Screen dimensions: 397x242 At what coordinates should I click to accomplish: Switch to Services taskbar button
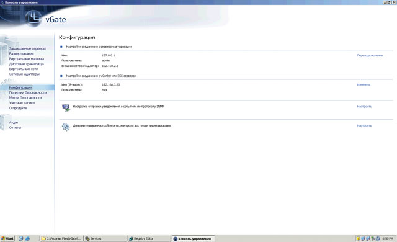(105, 238)
